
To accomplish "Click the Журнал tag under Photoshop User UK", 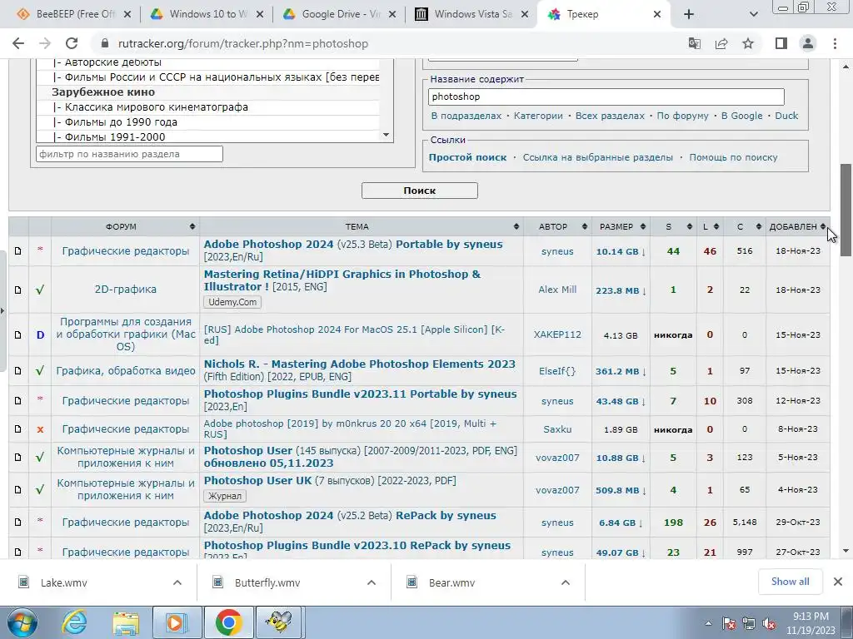I will coord(225,496).
